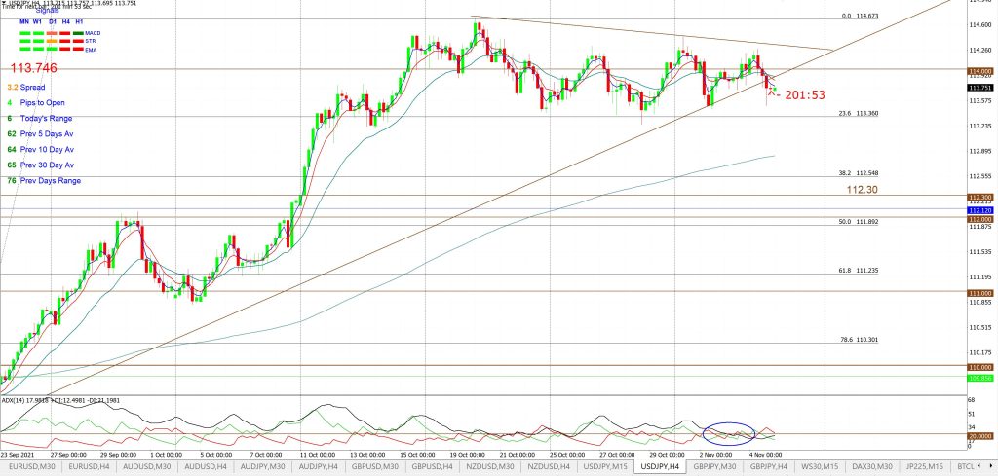Click the Spread info line

26,87
